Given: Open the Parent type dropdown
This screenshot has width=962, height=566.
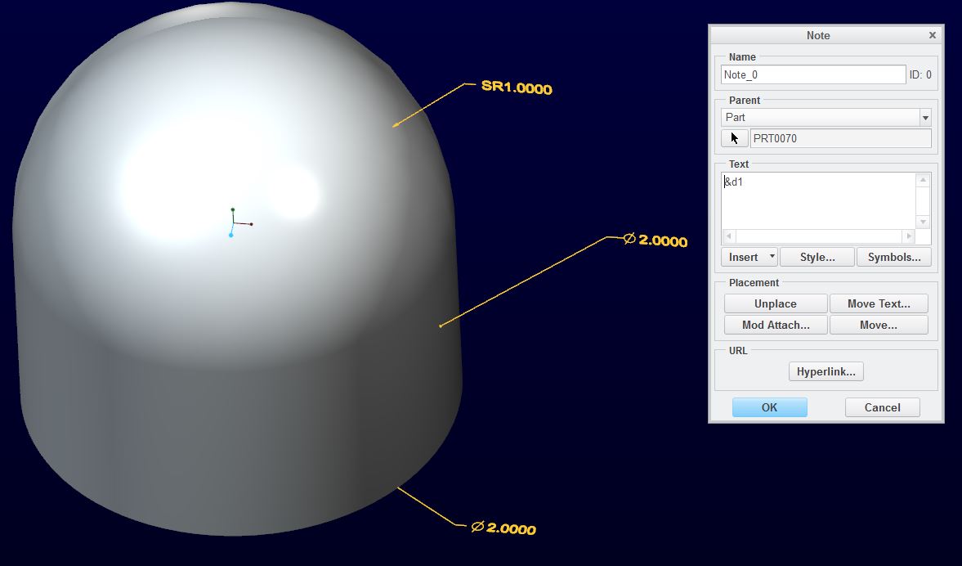Looking at the screenshot, I should click(x=925, y=117).
